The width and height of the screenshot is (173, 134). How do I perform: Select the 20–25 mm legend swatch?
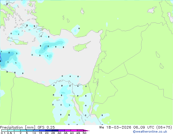click(49, 130)
